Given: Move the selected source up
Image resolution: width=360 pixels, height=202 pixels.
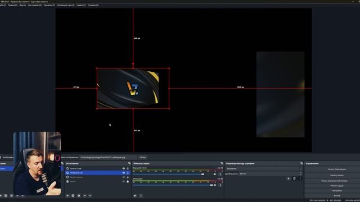Looking at the screenshot, I should (x=84, y=196).
